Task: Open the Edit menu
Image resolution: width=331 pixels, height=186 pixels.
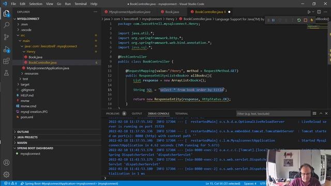Action: click(22, 4)
